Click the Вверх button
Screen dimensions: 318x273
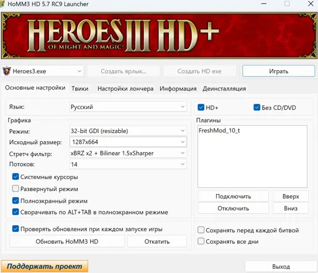(x=291, y=197)
